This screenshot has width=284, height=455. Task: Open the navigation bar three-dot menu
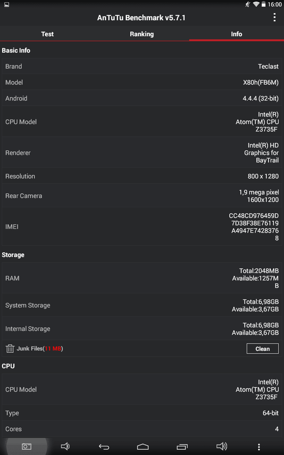259,447
